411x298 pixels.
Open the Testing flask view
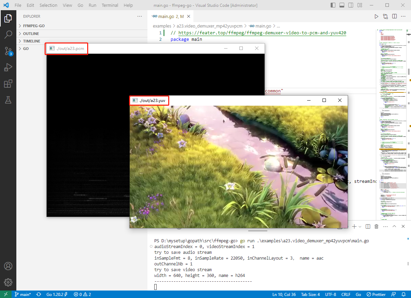click(8, 100)
